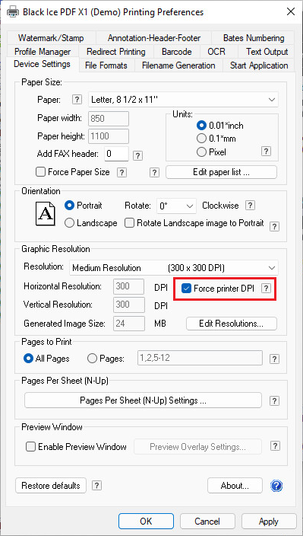The image size is (303, 536).
Task: Uncheck the Force printer DPI checkbox
Action: 186,289
